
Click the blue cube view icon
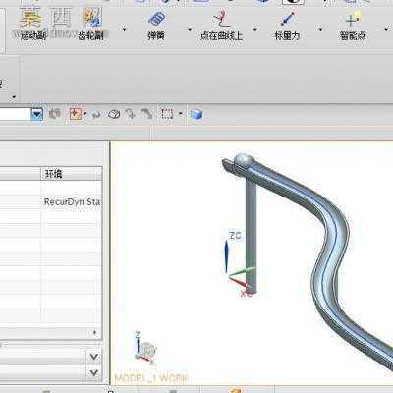pos(196,114)
